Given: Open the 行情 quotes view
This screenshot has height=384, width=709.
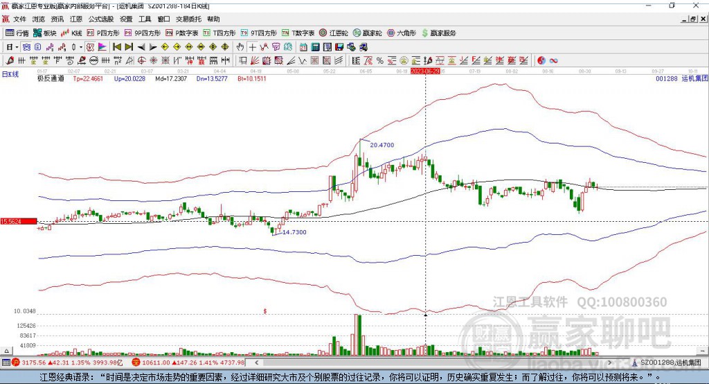Looking at the screenshot, I should (x=17, y=33).
